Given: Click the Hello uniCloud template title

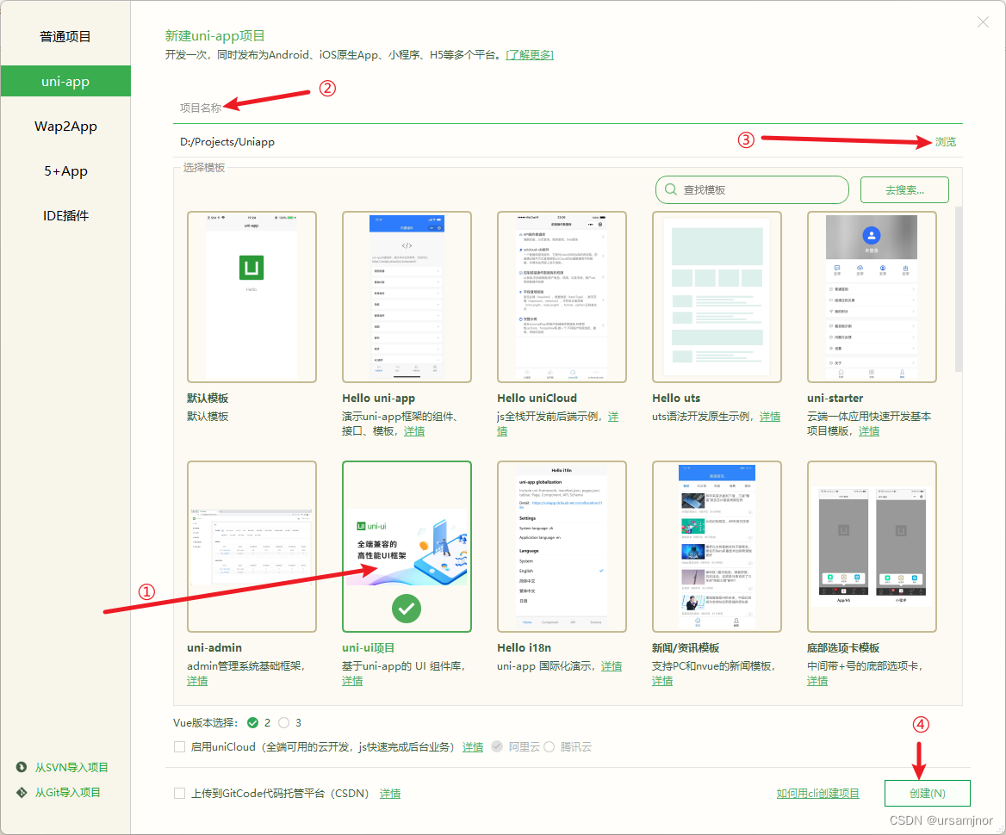Looking at the screenshot, I should [537, 398].
